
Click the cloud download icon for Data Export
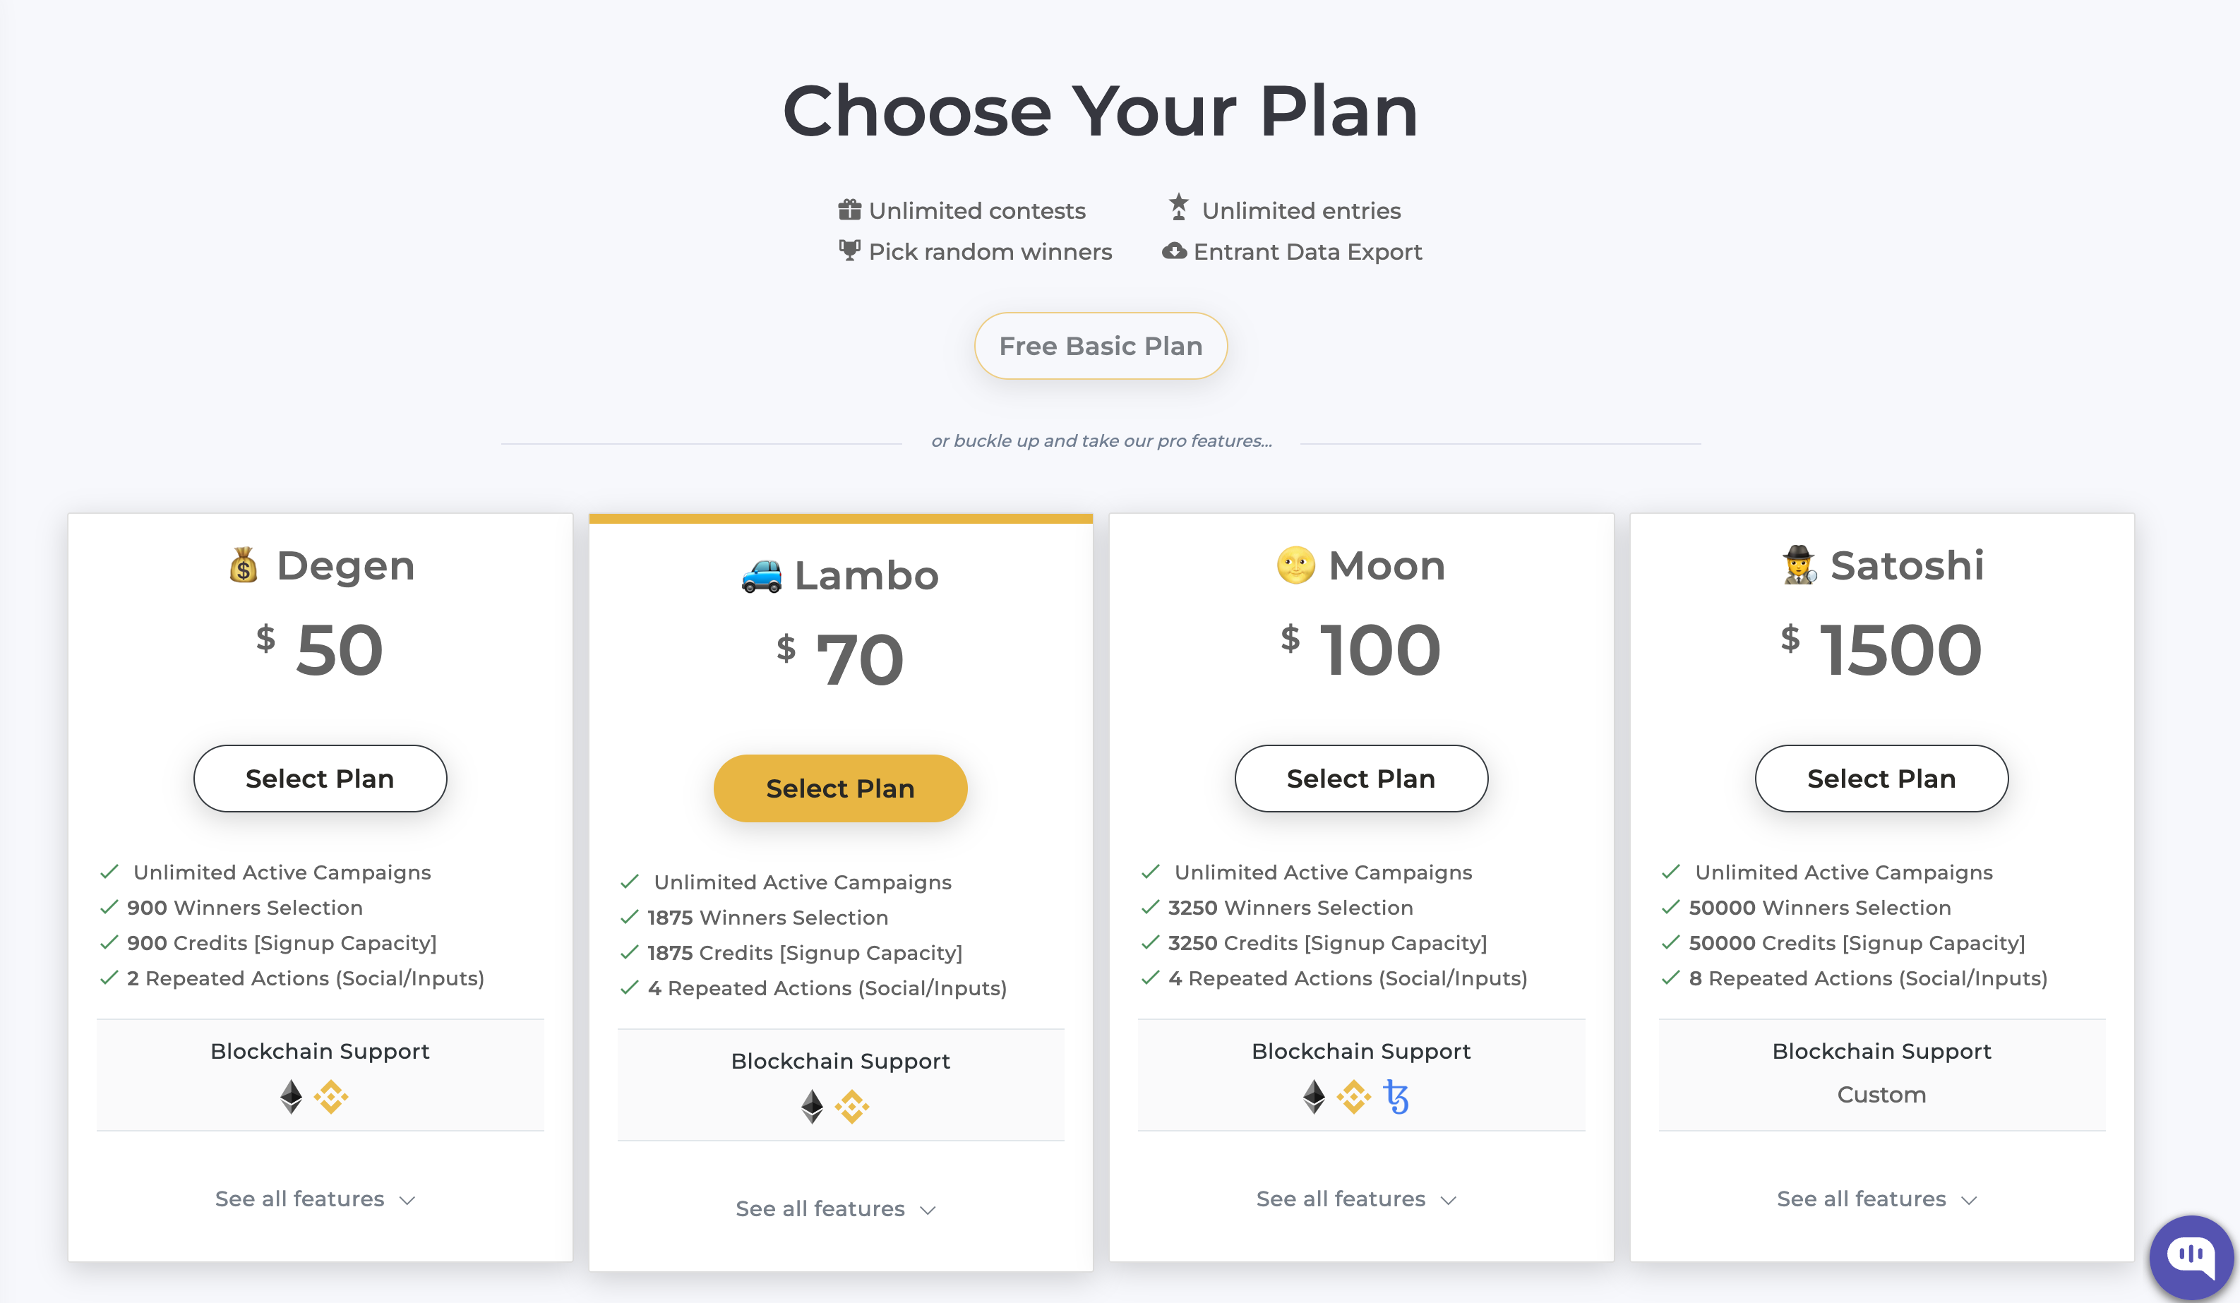[x=1174, y=251]
